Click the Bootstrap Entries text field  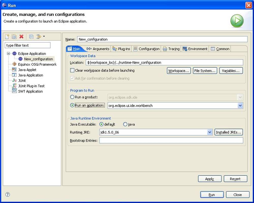point(171,141)
